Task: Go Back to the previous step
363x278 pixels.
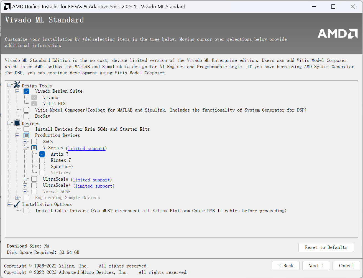Action: [286, 266]
